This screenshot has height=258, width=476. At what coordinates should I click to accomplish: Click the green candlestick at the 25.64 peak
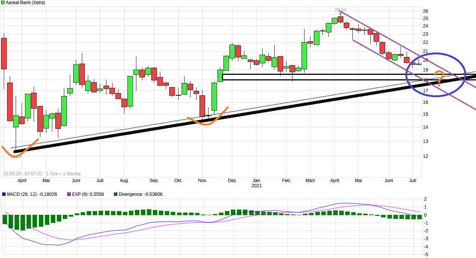334,21
